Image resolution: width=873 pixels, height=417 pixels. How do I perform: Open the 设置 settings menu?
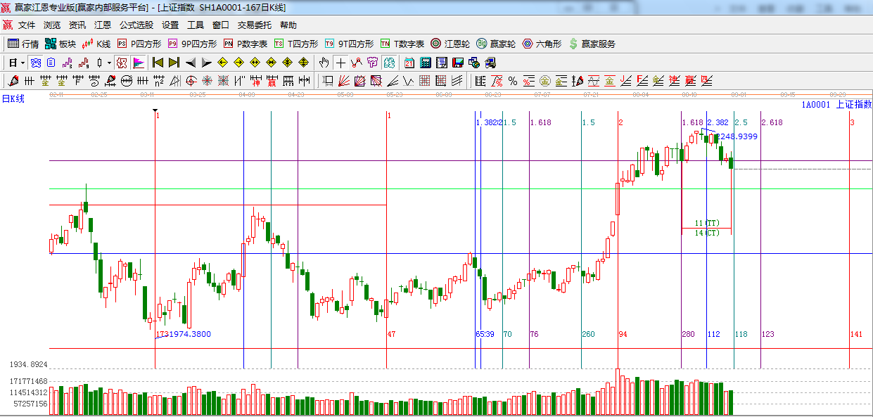click(170, 25)
